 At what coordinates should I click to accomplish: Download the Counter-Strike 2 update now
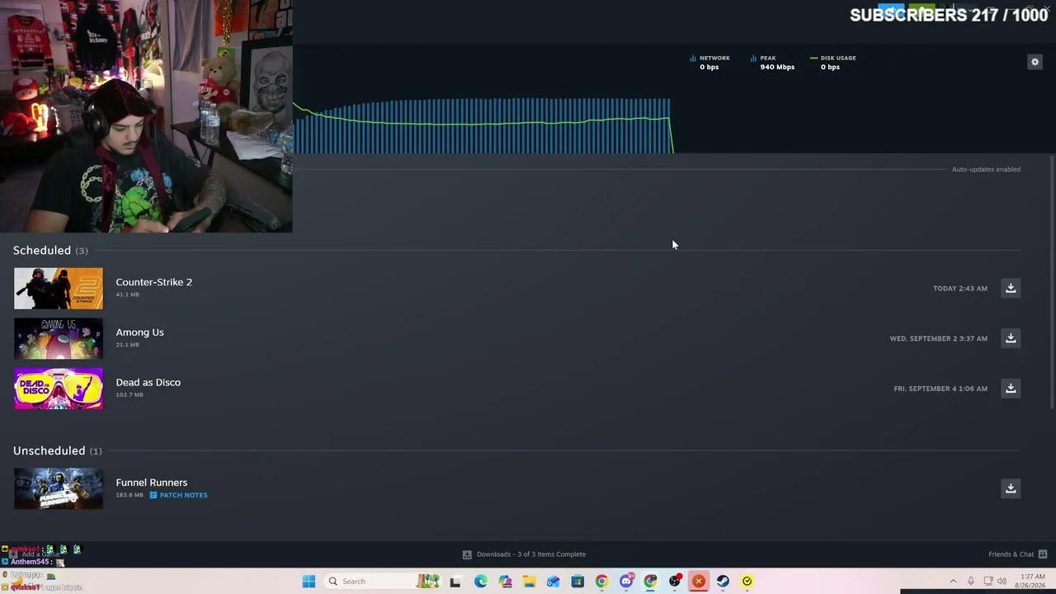[1011, 288]
